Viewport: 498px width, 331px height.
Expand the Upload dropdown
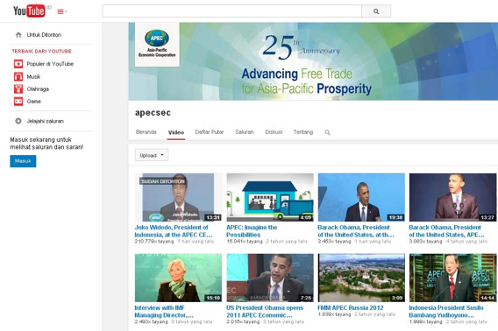[x=152, y=155]
